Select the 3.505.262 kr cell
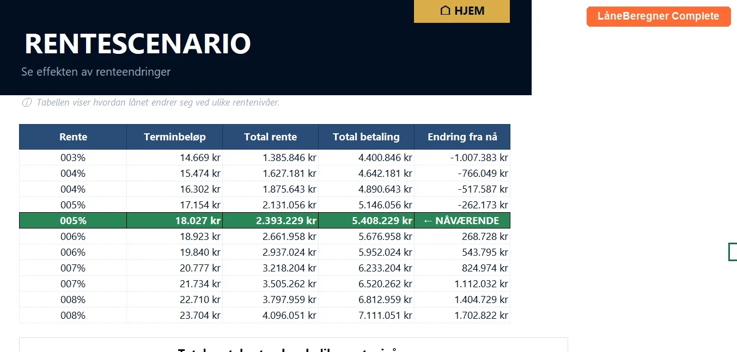The width and height of the screenshot is (737, 352). [x=271, y=284]
